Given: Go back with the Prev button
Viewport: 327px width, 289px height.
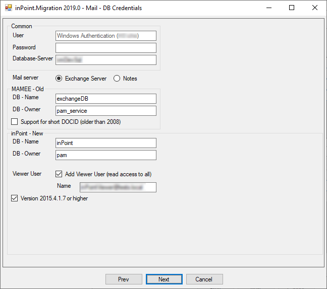Looking at the screenshot, I should point(124,279).
